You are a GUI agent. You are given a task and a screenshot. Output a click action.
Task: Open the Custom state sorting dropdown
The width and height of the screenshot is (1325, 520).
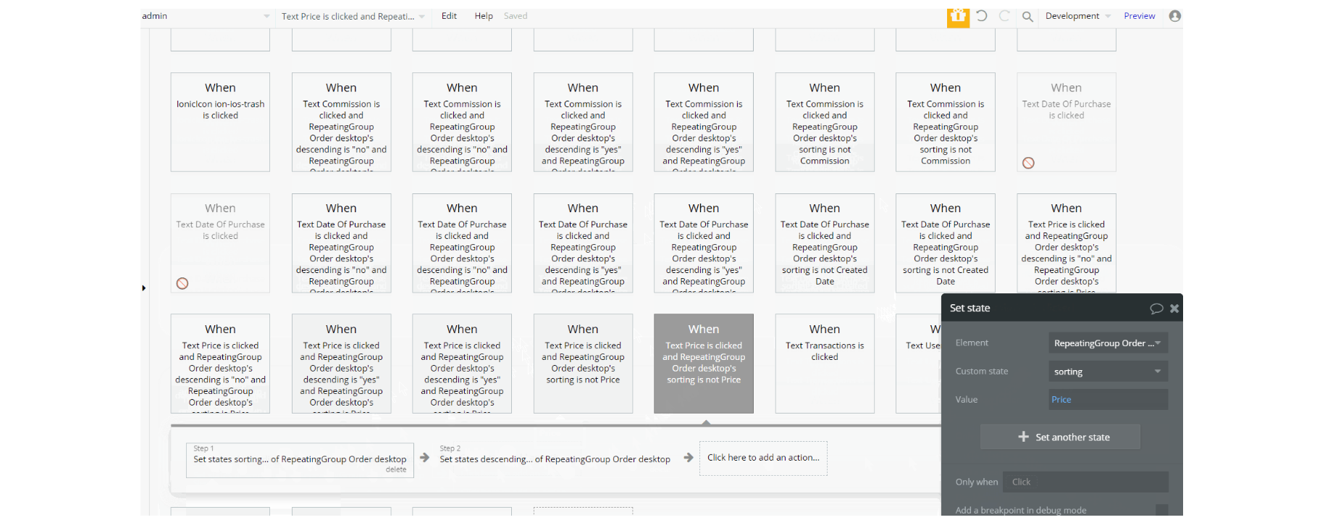(x=1108, y=372)
